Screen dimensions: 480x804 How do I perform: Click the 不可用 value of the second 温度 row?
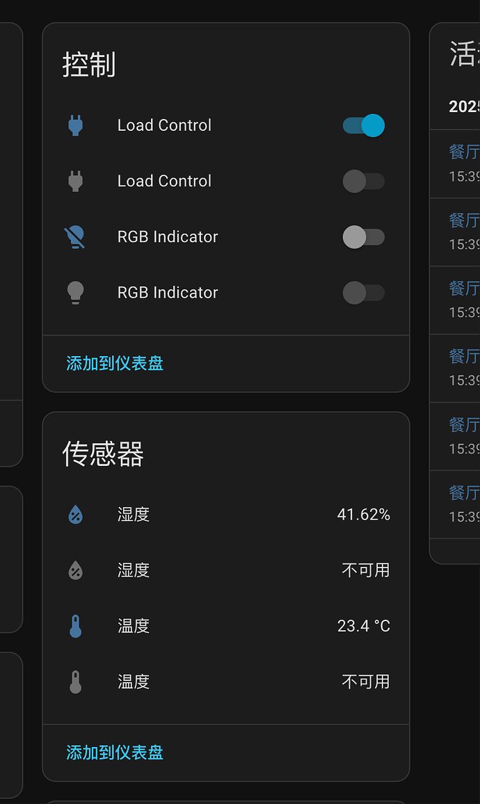coord(366,682)
